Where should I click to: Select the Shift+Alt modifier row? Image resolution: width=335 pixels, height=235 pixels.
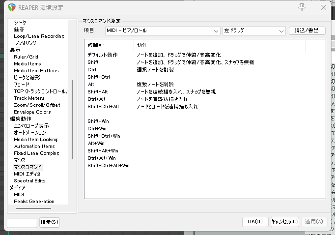[205, 92]
